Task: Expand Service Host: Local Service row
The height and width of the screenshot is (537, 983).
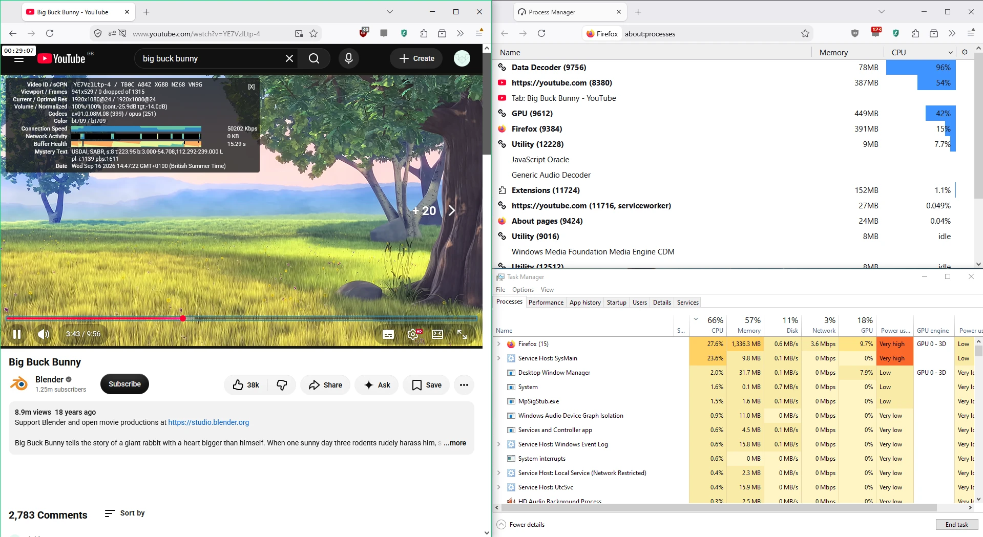Action: click(x=499, y=473)
